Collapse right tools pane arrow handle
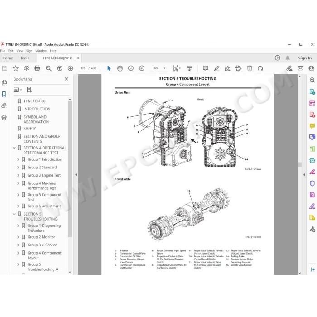The width and height of the screenshot is (317, 317). coord(304,175)
